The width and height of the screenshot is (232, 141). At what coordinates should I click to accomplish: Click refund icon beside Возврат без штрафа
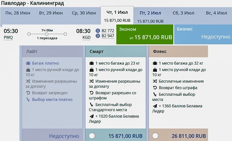155,88
